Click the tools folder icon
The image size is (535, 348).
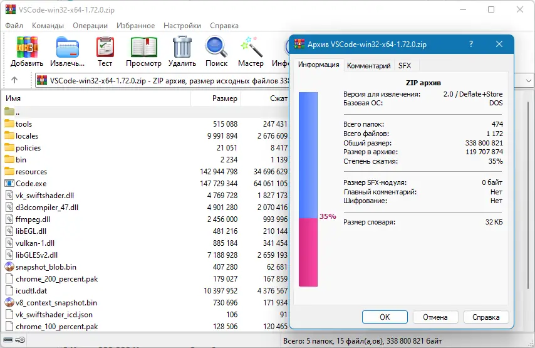9,124
